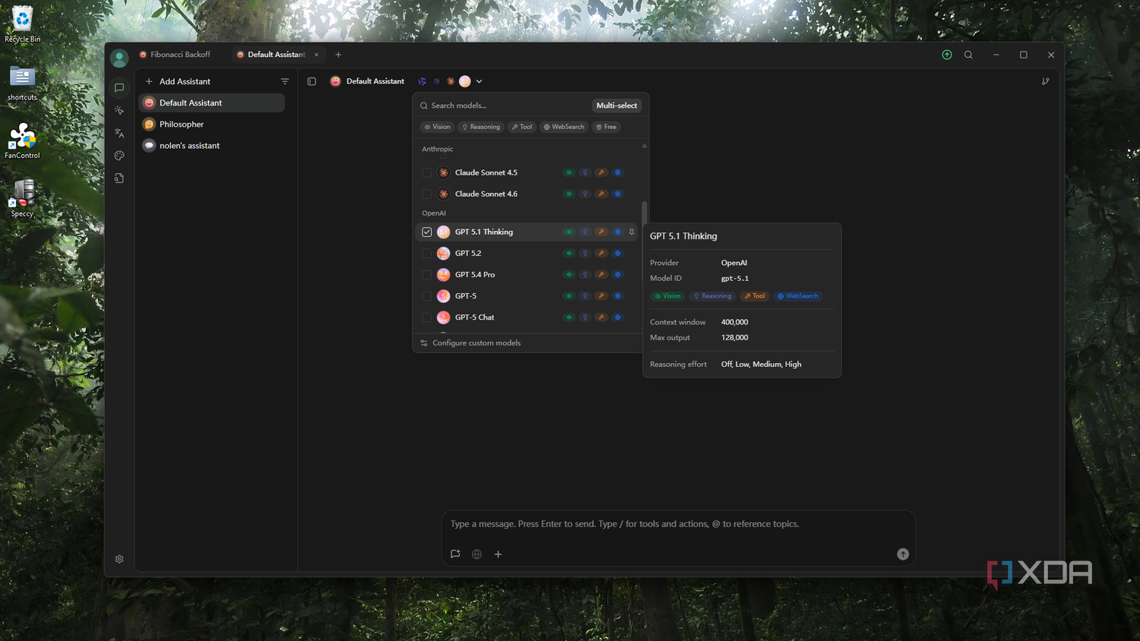1140x641 pixels.
Task: Click the new topic icon in message box
Action: [455, 554]
